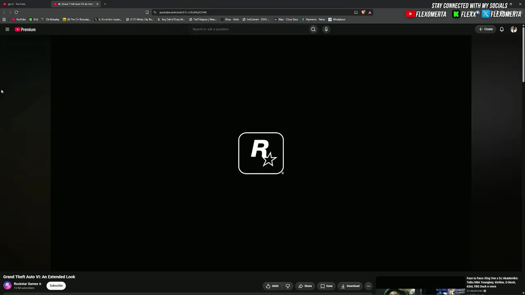Go back using browser back arrow
The image size is (525, 295).
click(x=4, y=12)
